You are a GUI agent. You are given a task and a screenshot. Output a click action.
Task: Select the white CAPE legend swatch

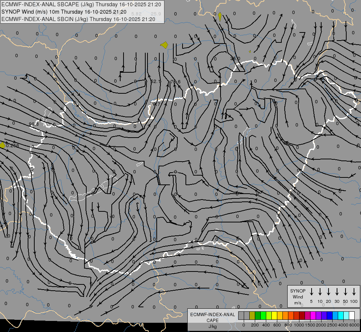click(x=352, y=315)
